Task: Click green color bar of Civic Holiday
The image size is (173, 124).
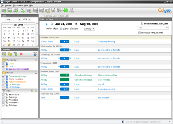Action: point(65,80)
